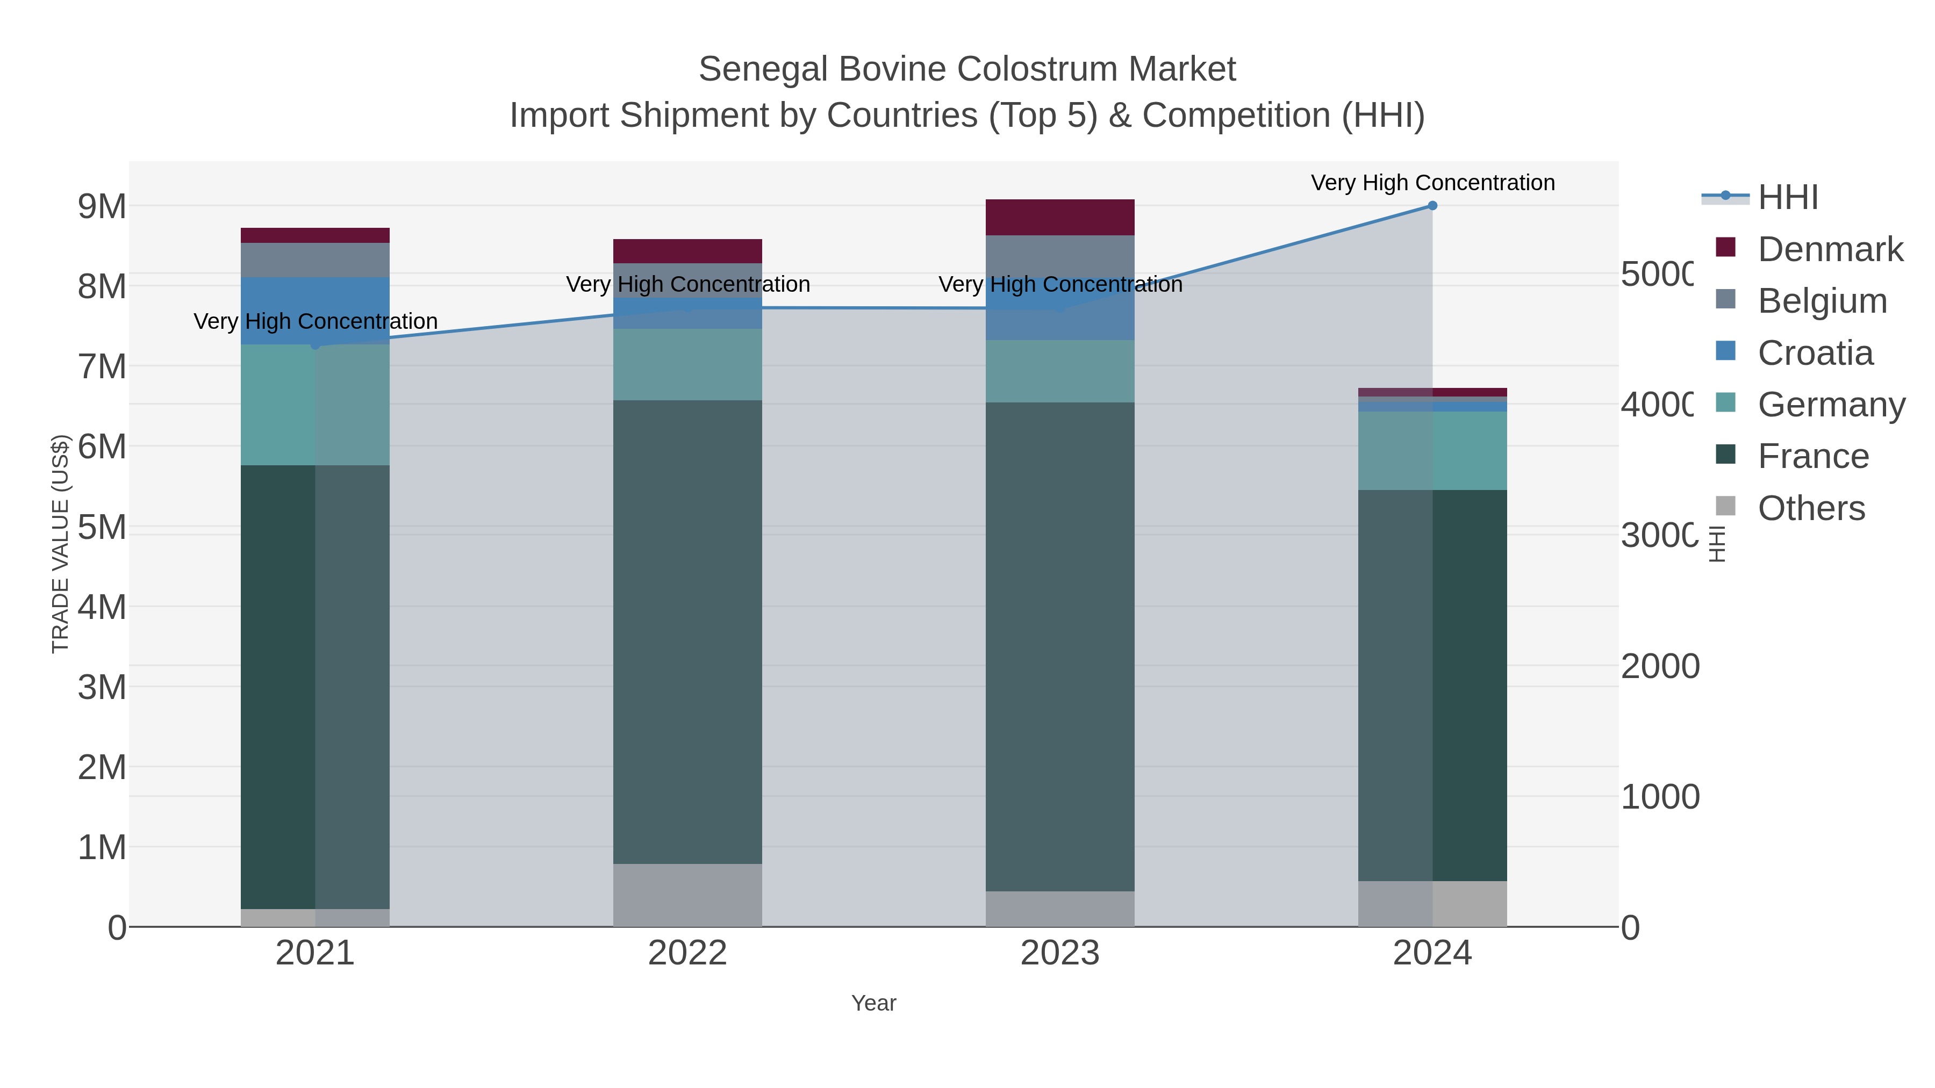Click the Denmark maroon legend swatch
Screen dimensions: 1935x1088
tap(1726, 247)
